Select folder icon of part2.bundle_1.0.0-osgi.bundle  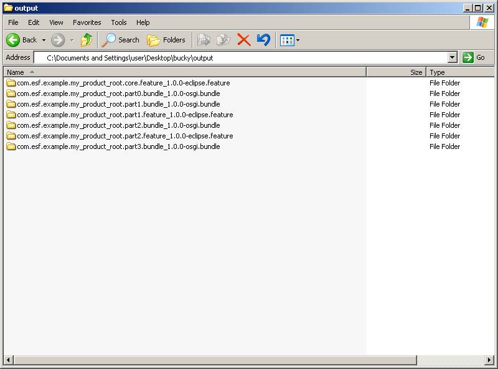pyautogui.click(x=11, y=125)
